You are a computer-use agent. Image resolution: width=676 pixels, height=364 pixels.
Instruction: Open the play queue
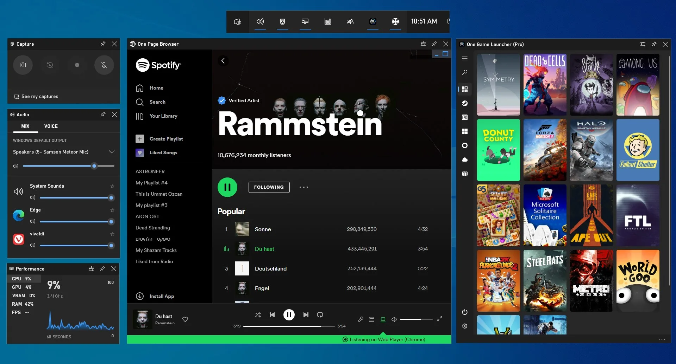click(x=372, y=319)
